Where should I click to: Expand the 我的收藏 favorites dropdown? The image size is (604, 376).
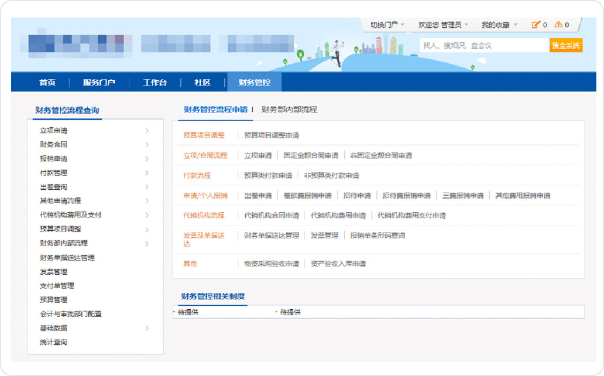pos(499,25)
